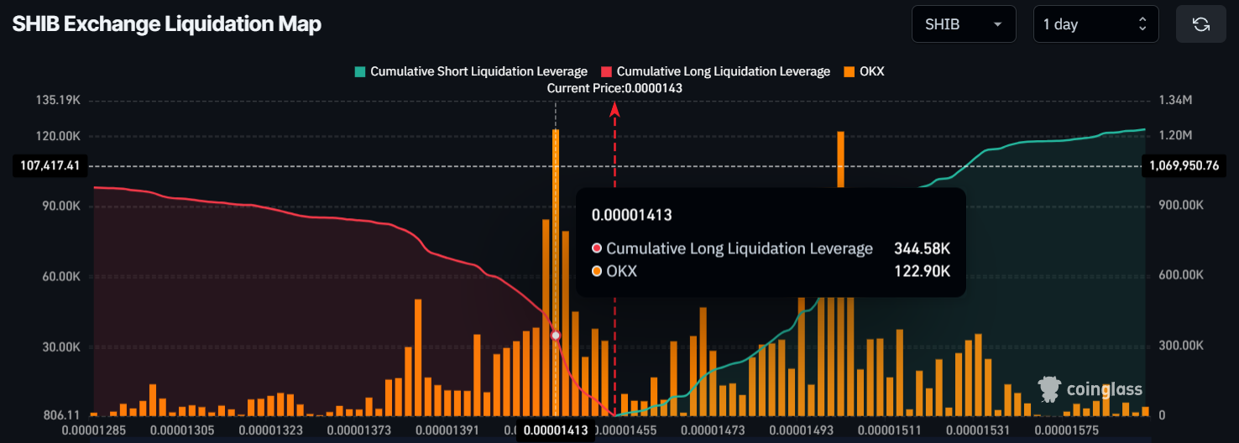Click the 120.00K left axis value
Image resolution: width=1239 pixels, height=443 pixels.
pos(59,136)
